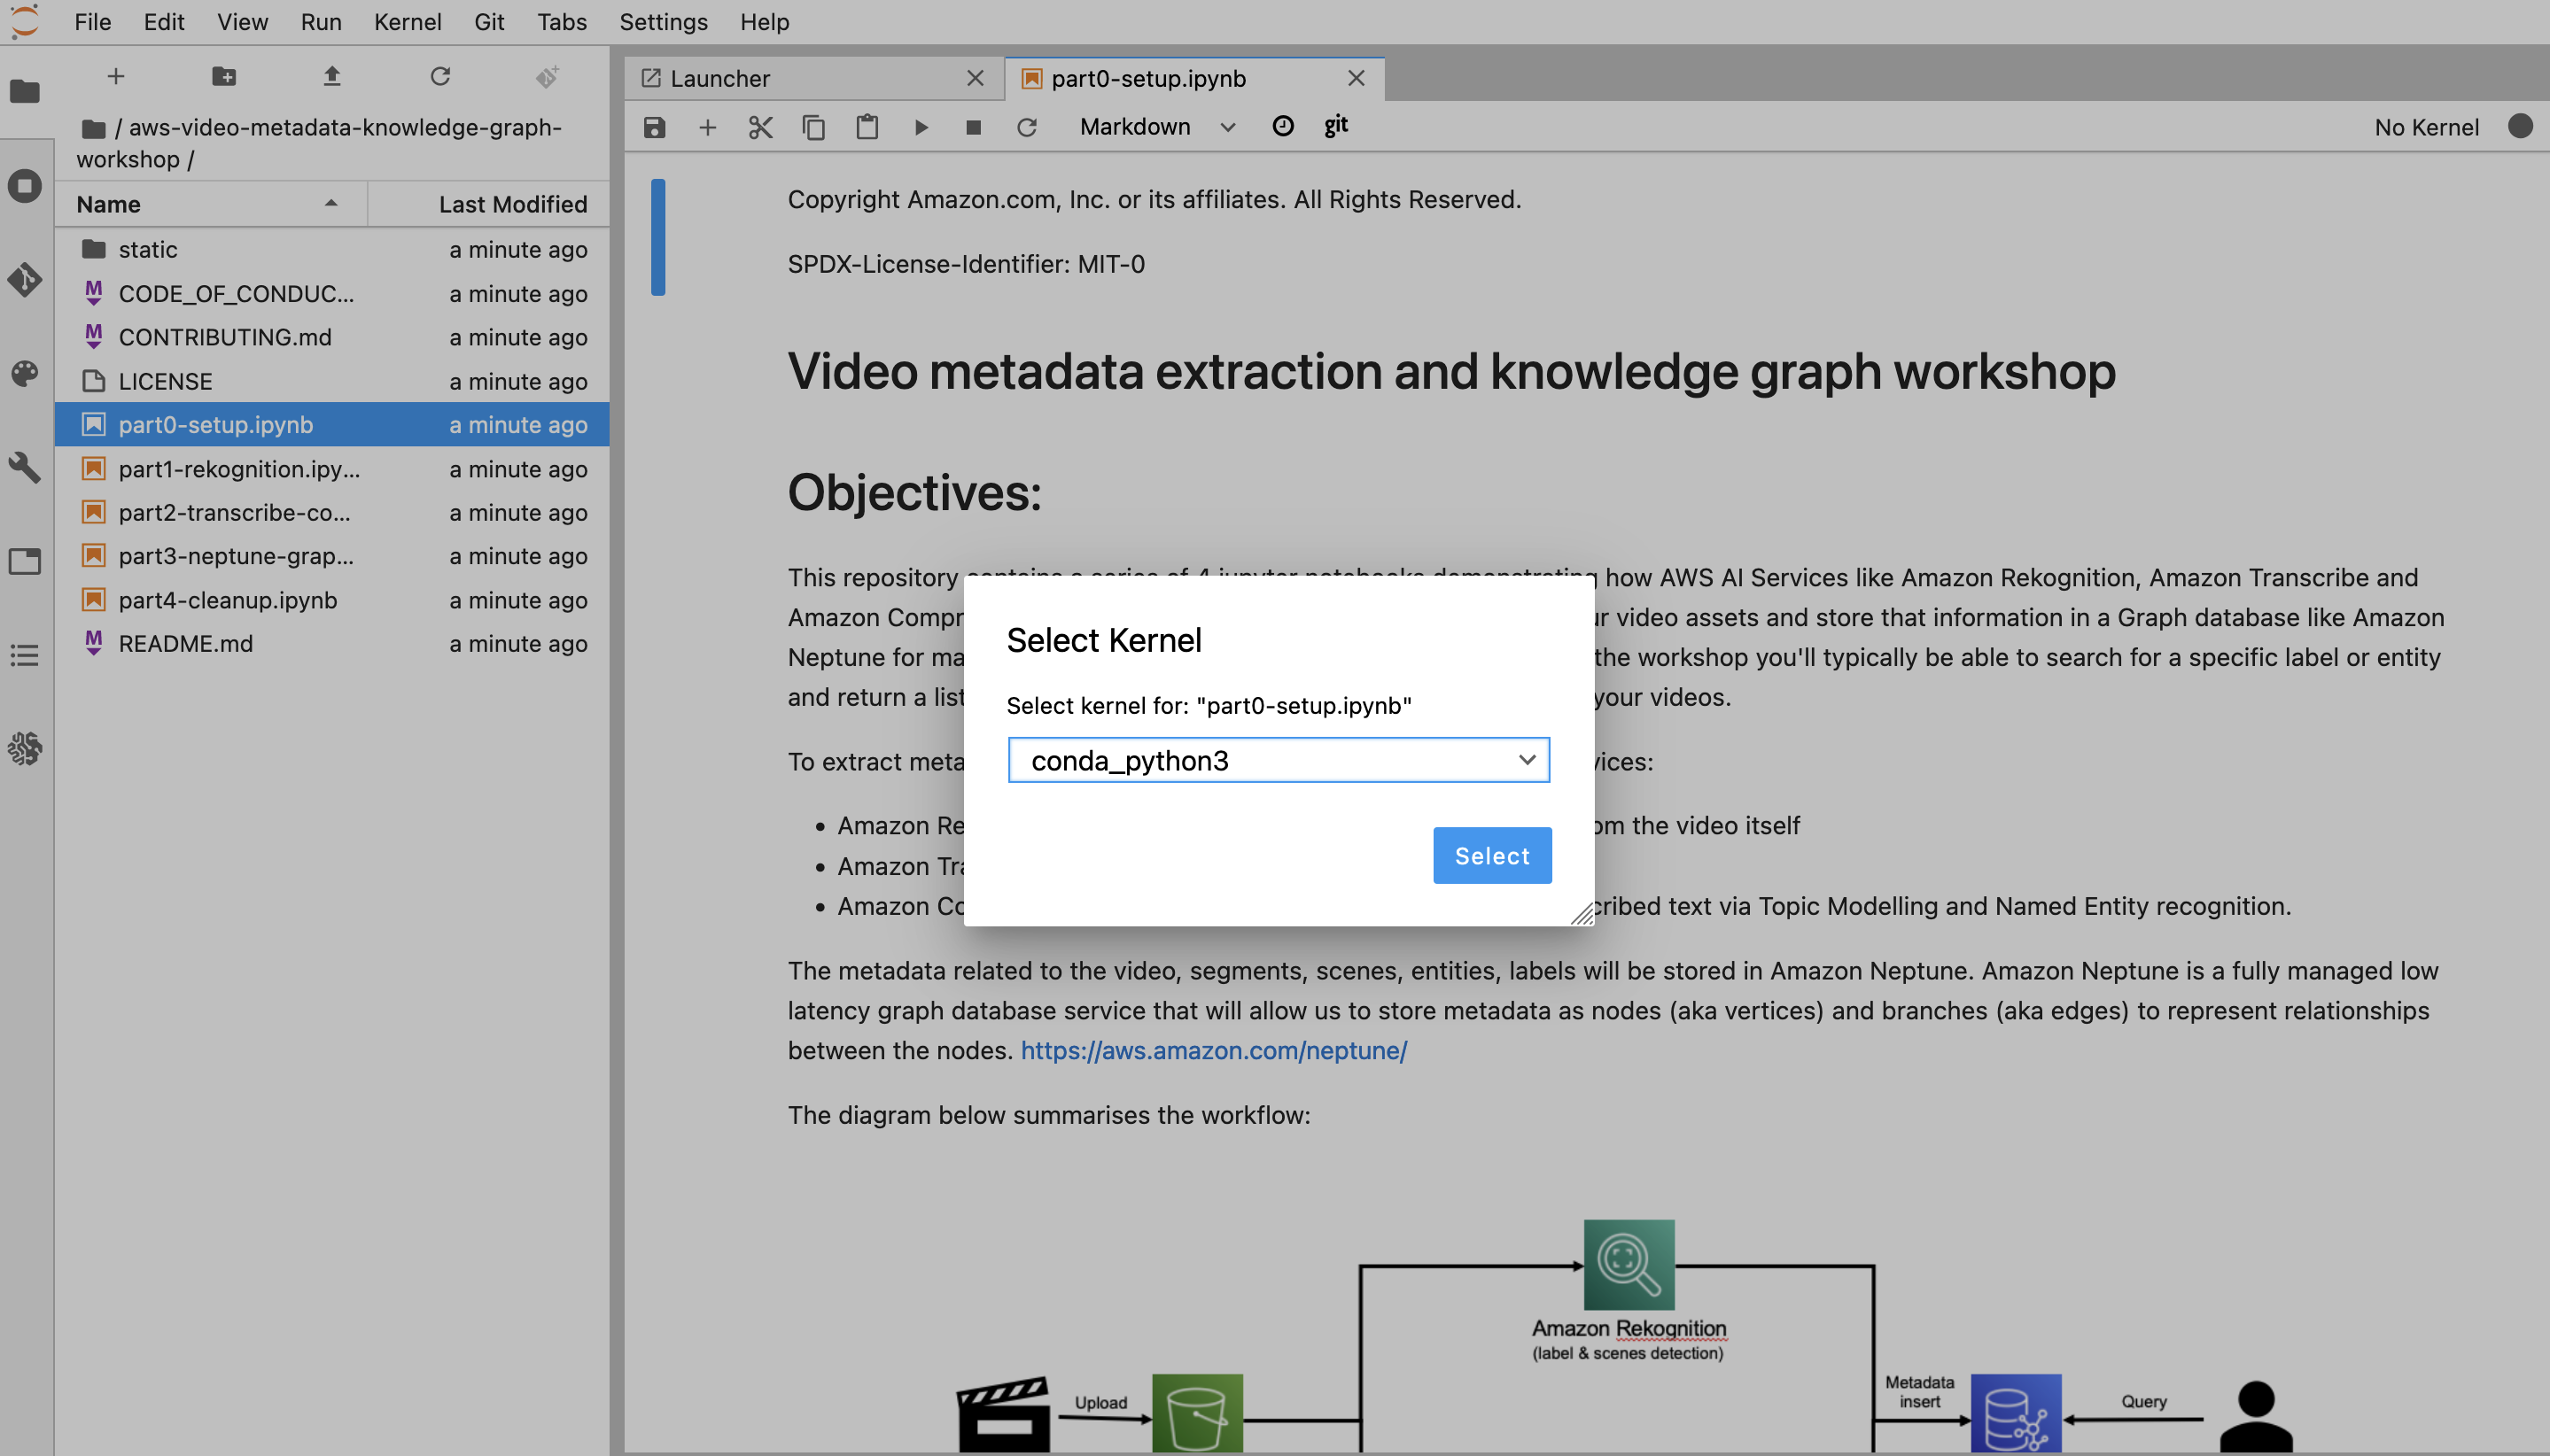Select conda_python3 kernel dropdown
The width and height of the screenshot is (2550, 1456).
click(1277, 760)
